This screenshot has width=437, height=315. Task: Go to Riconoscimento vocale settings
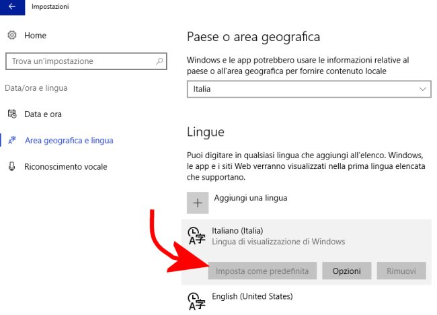tap(66, 166)
